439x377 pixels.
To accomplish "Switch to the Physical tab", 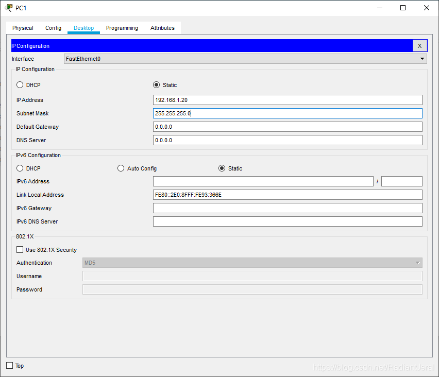I will [x=23, y=28].
